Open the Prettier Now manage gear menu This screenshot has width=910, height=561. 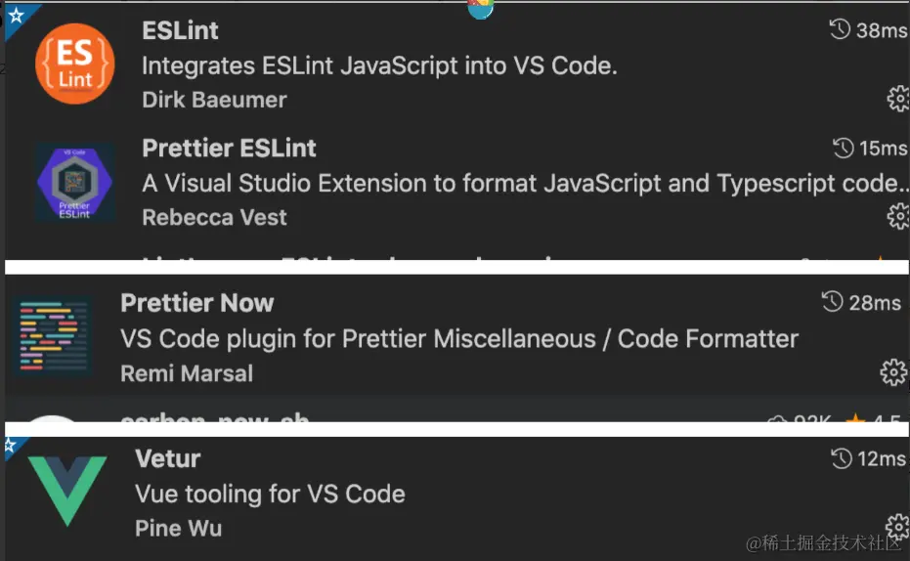892,371
